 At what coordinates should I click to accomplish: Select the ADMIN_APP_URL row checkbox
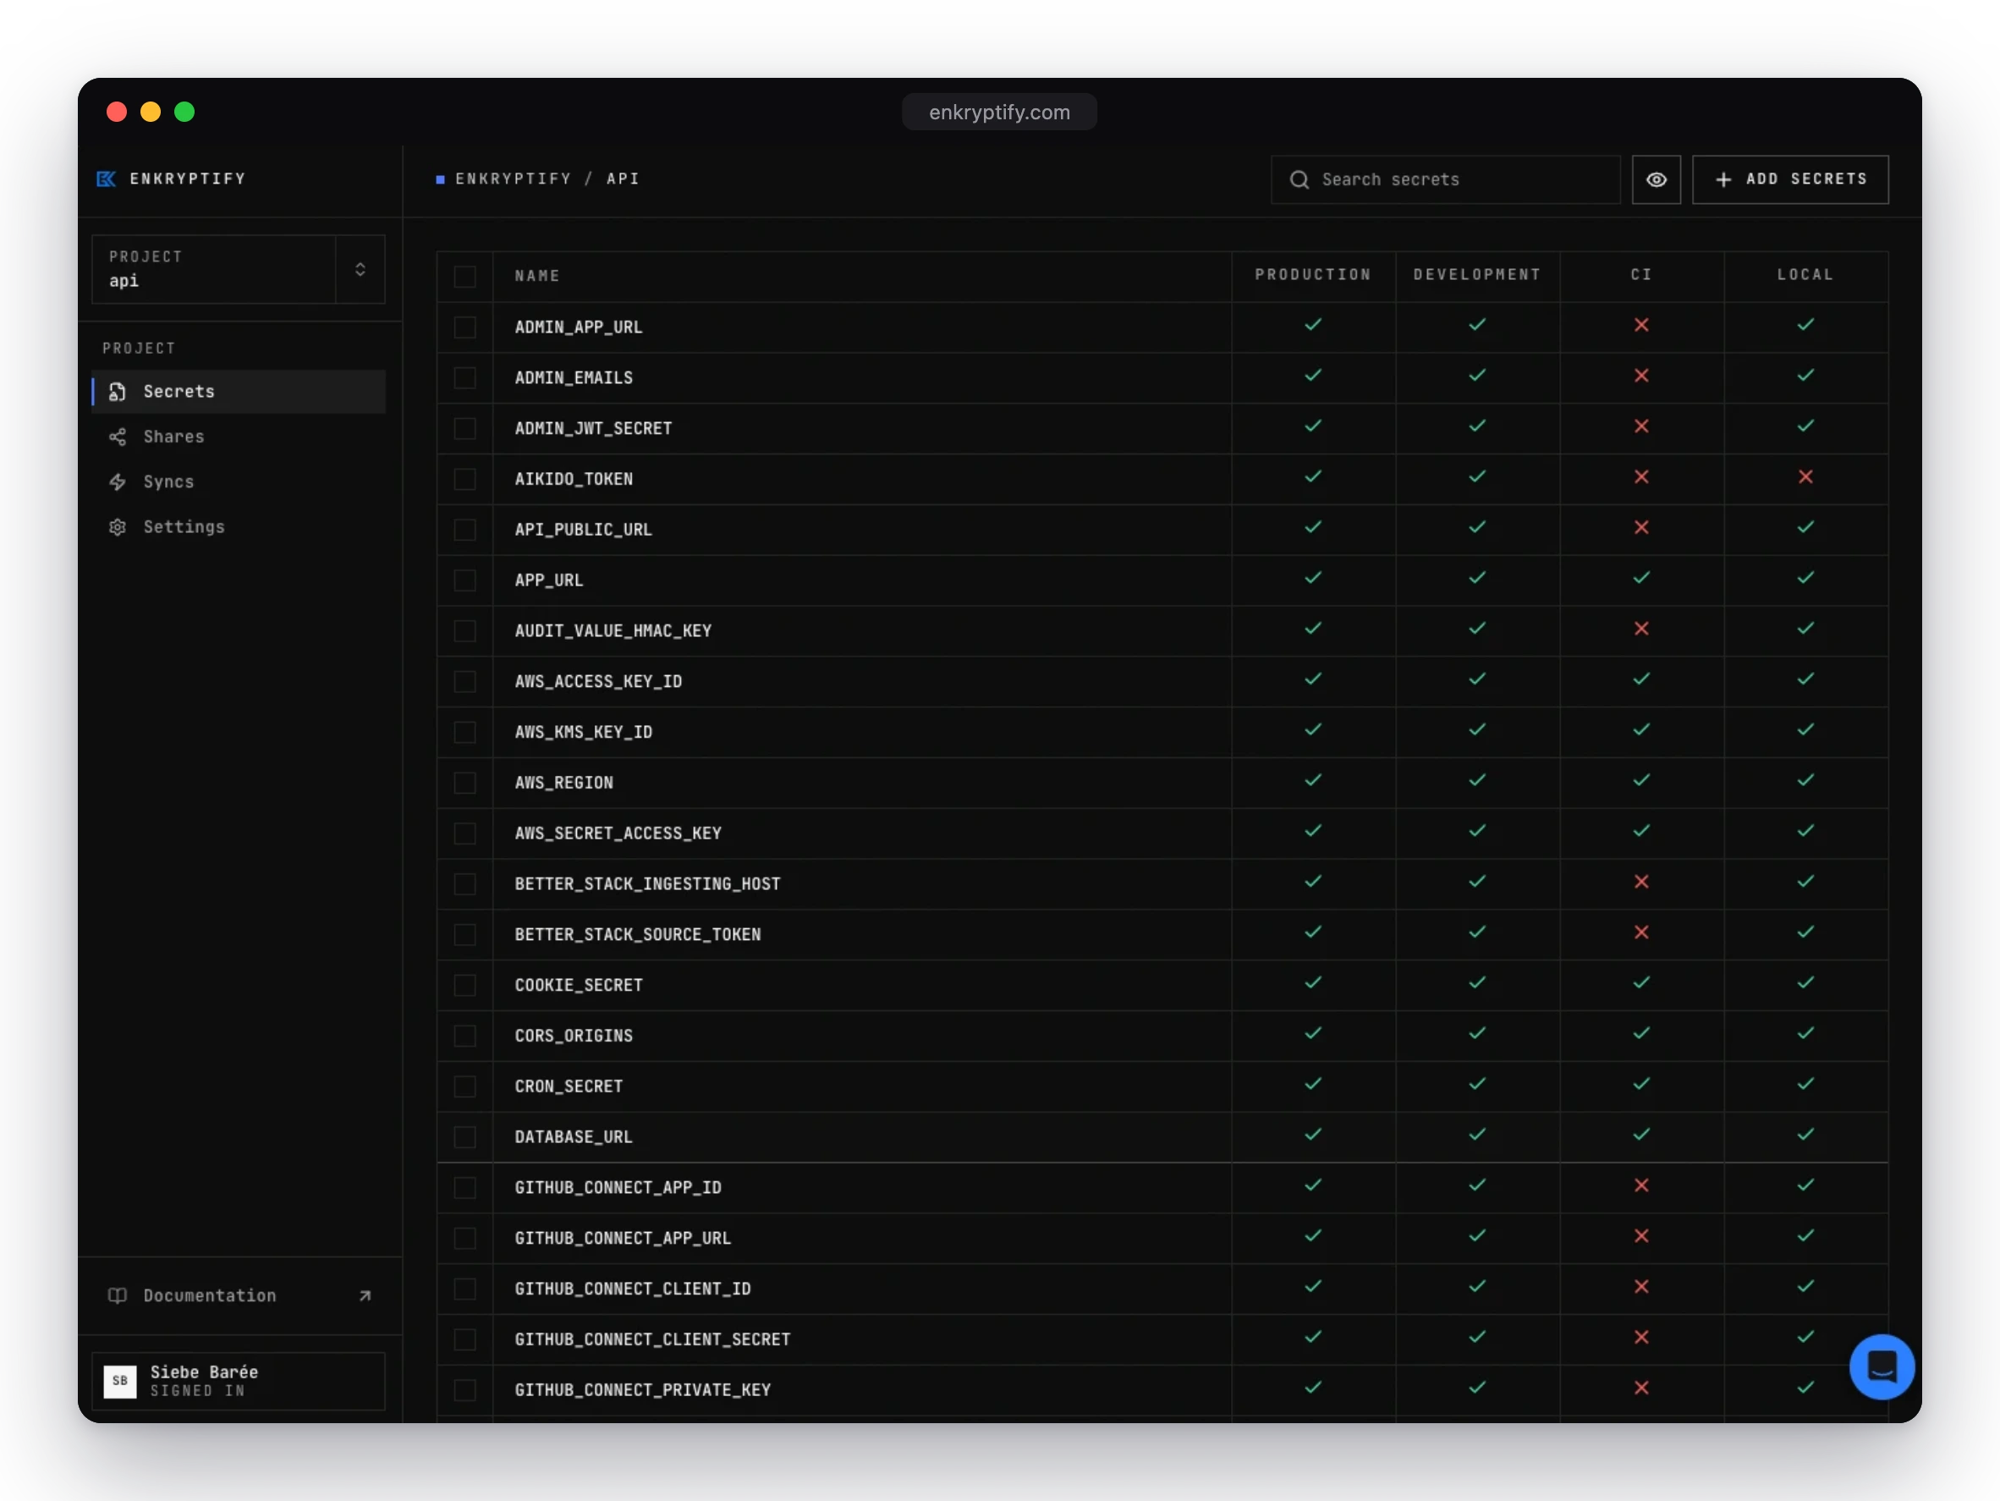tap(464, 327)
